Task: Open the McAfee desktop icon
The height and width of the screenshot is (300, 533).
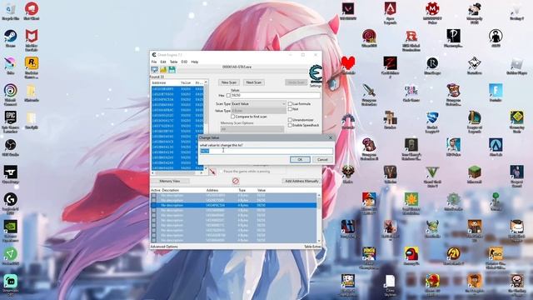Action: pos(32,36)
